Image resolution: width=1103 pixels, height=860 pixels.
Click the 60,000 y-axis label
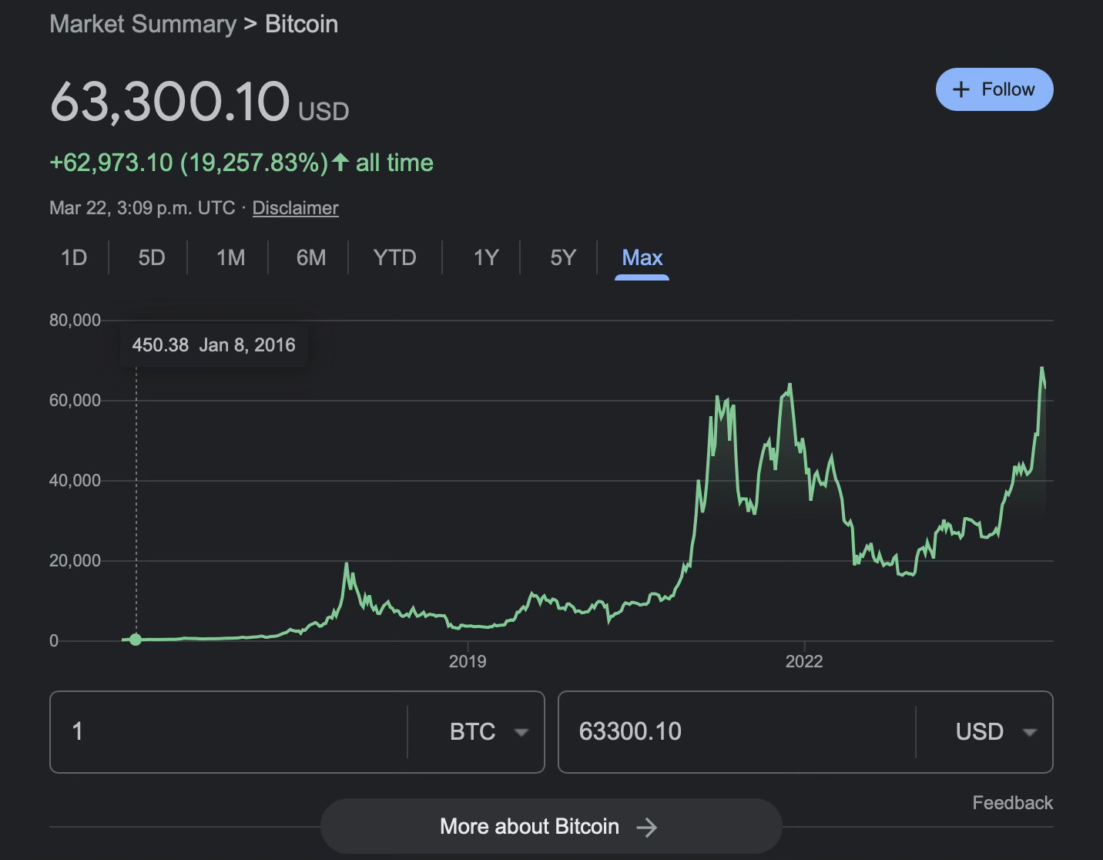(75, 400)
